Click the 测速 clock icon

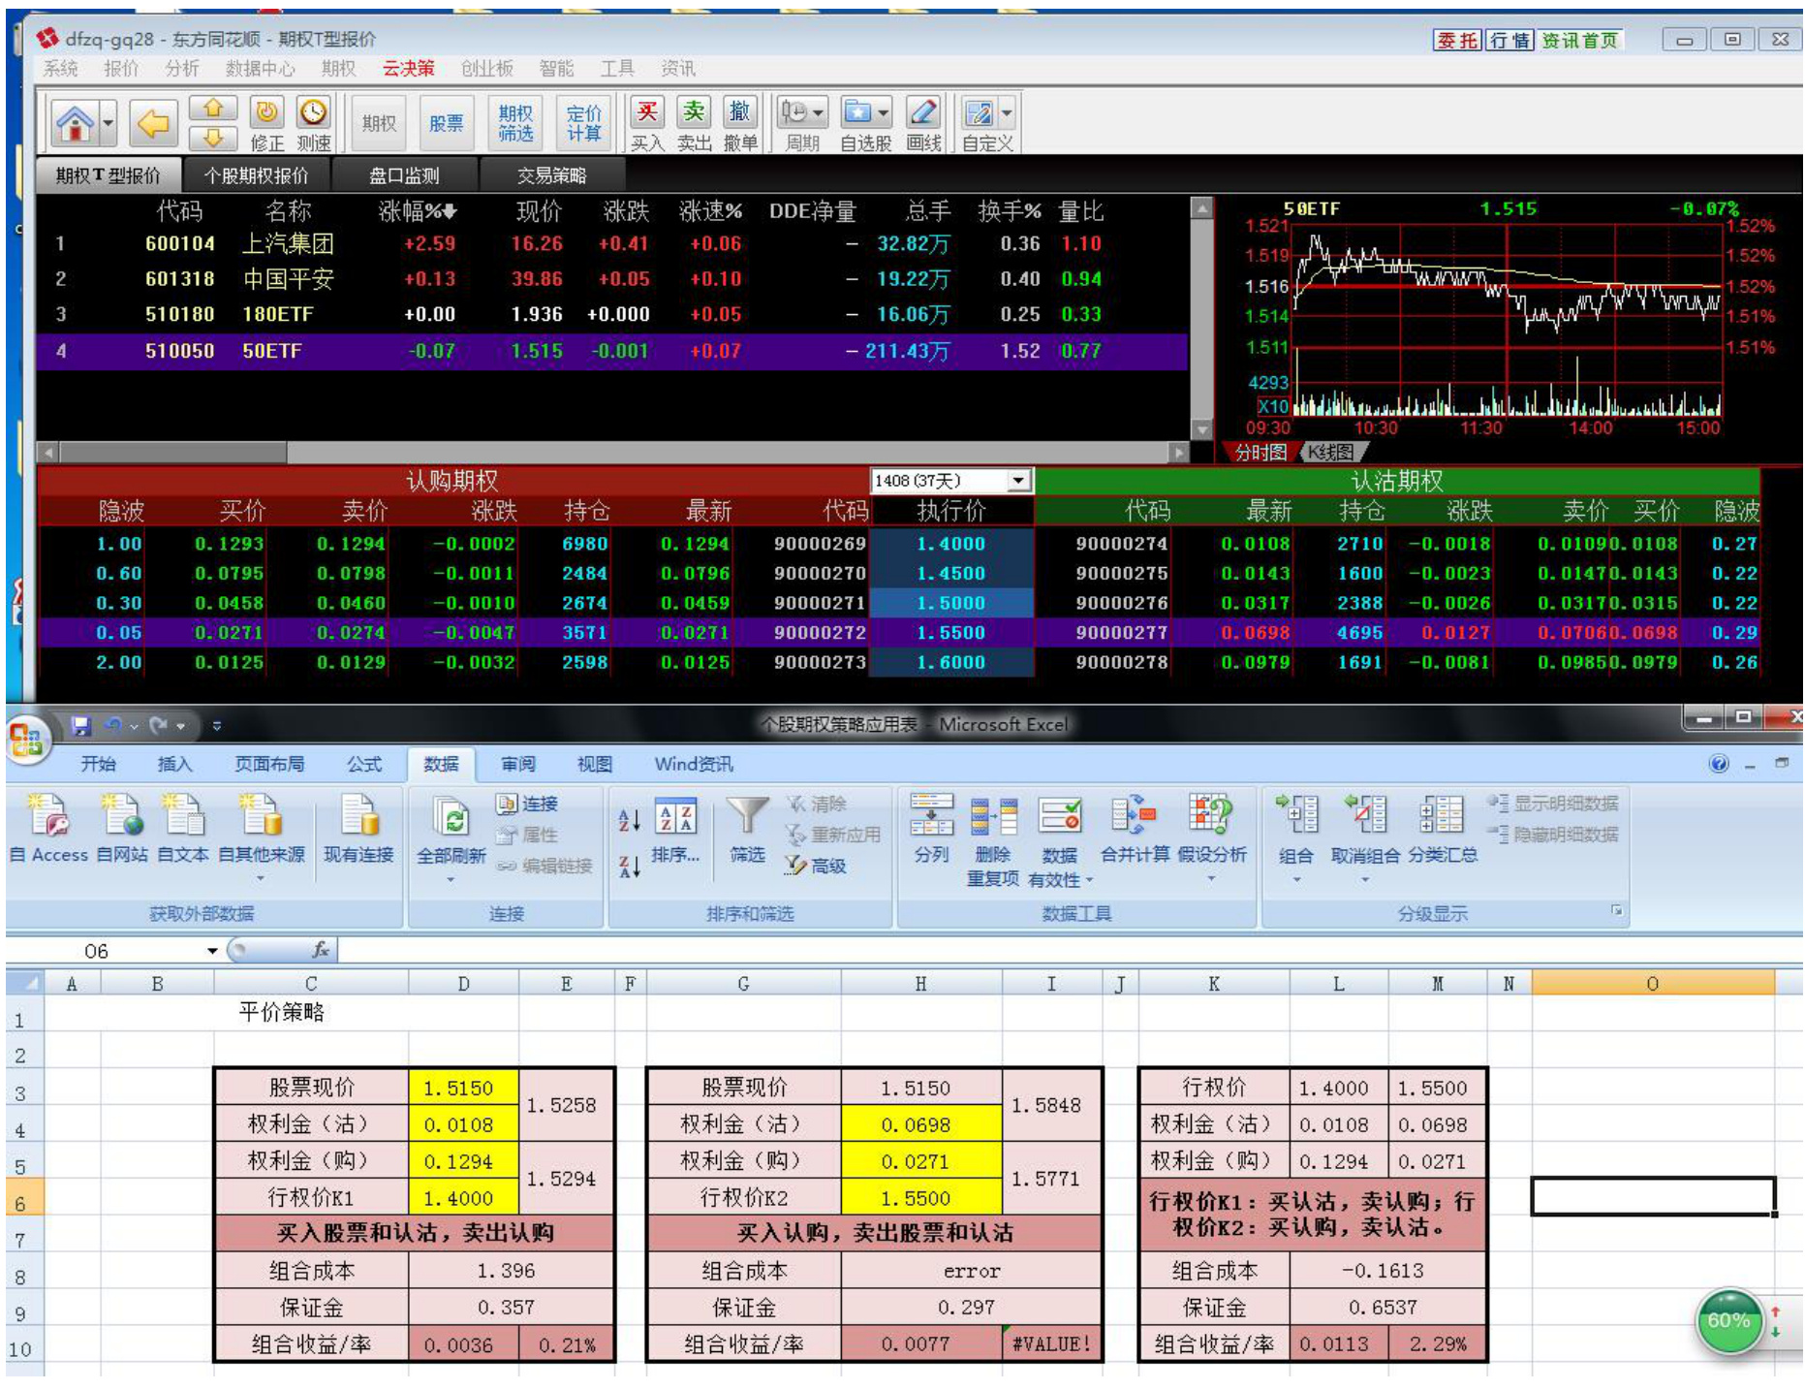pyautogui.click(x=313, y=113)
